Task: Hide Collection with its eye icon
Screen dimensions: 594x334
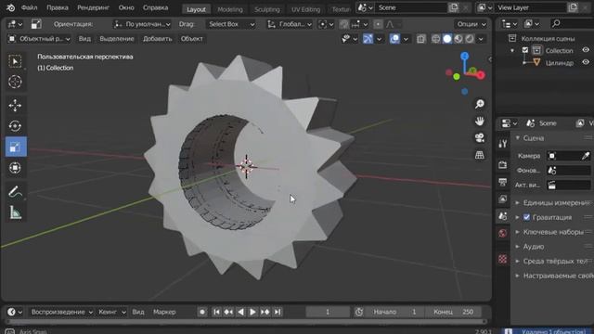Action: click(x=586, y=50)
